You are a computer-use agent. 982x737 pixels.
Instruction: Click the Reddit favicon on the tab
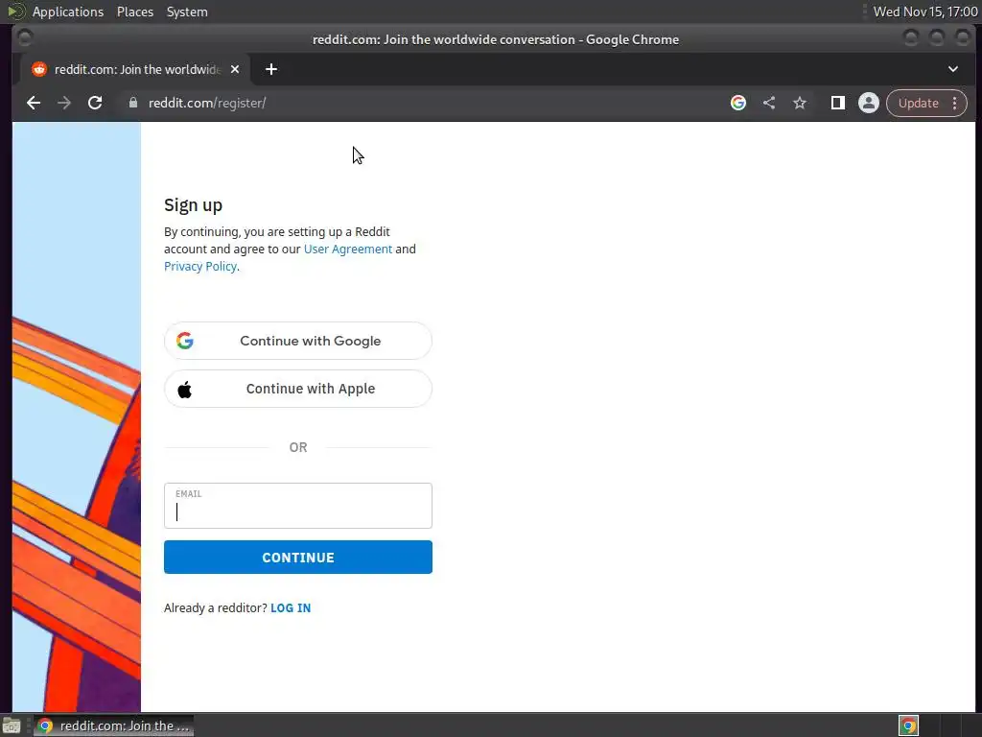coord(39,69)
